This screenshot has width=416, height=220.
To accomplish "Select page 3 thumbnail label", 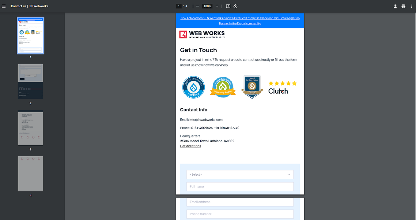I will pyautogui.click(x=30, y=149).
